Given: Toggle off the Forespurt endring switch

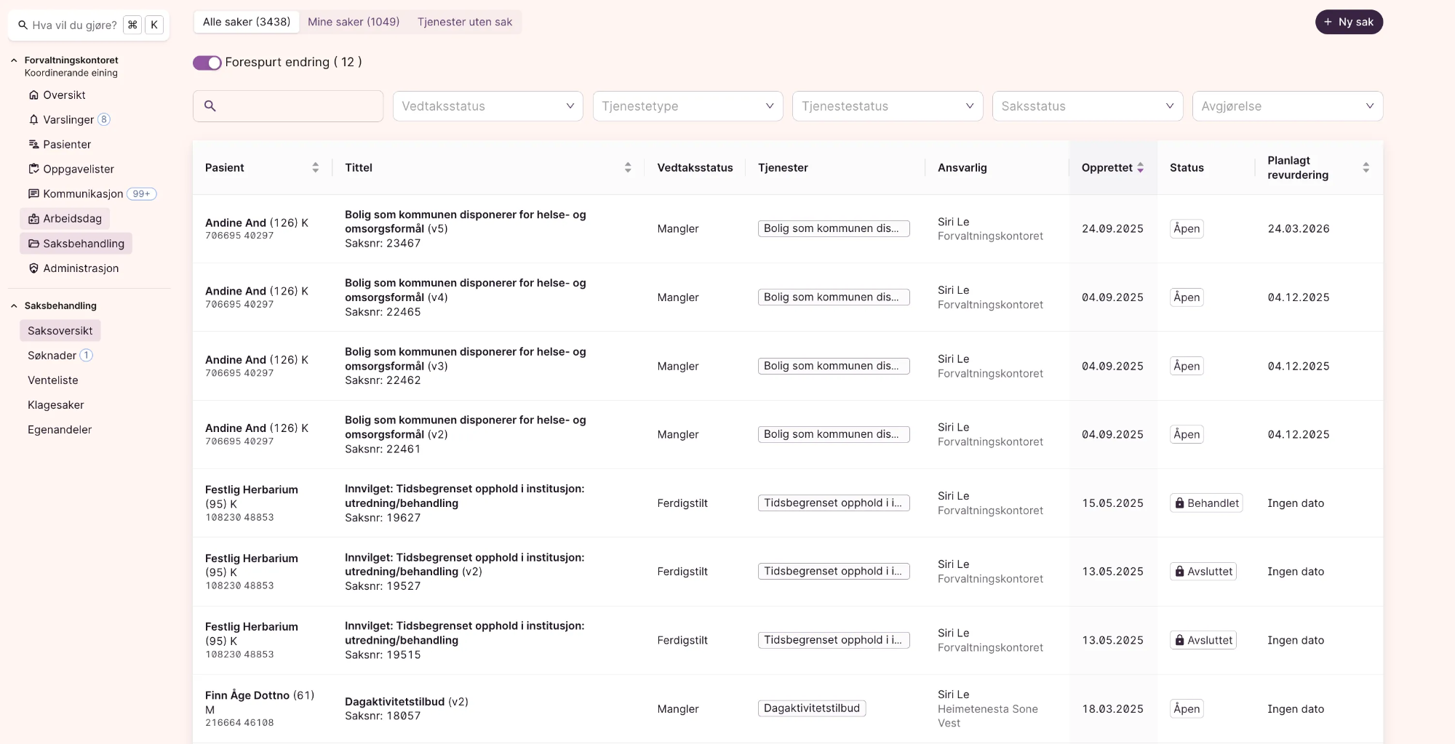Looking at the screenshot, I should (207, 63).
